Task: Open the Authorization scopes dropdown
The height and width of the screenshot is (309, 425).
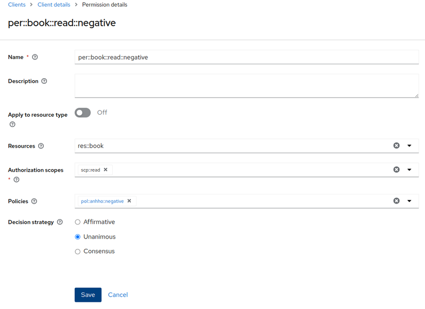Action: point(410,170)
